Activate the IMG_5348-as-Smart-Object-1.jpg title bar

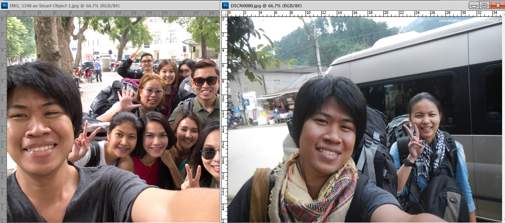[110, 5]
